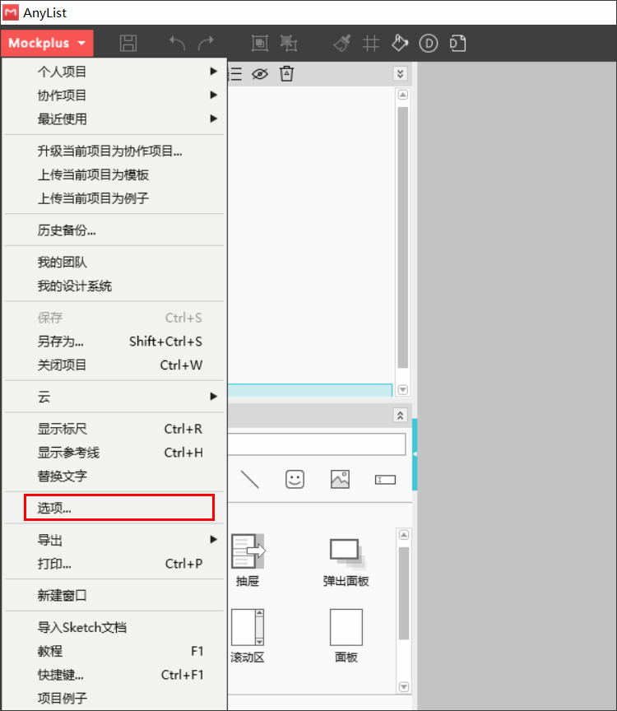Select the 面板 panel component
This screenshot has height=711, width=617.
pyautogui.click(x=346, y=636)
